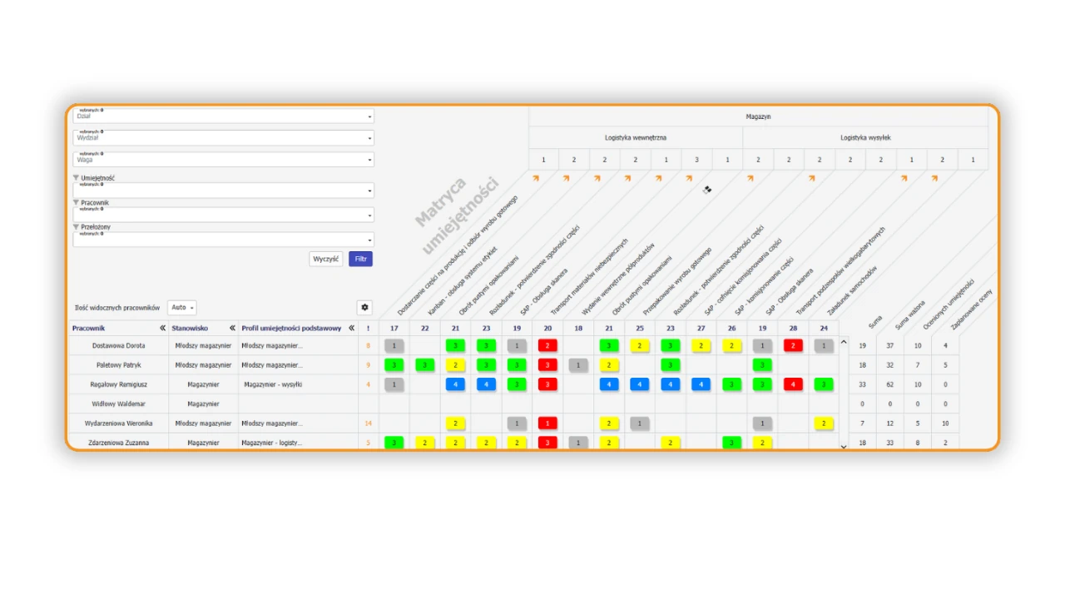
Task: Select the Logistyka wewnętrzna group header
Action: (x=636, y=138)
